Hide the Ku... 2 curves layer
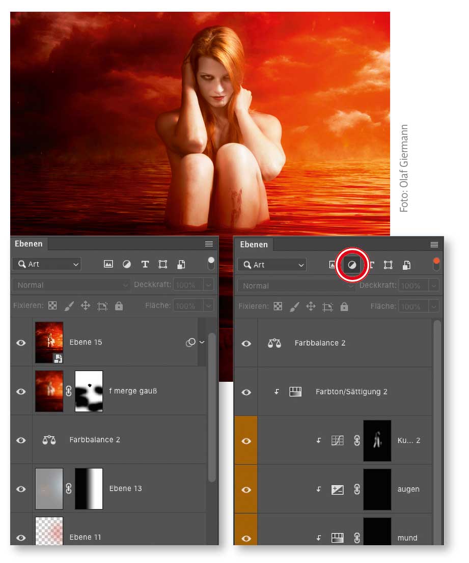Viewport: 469px width, 563px height. click(x=246, y=440)
